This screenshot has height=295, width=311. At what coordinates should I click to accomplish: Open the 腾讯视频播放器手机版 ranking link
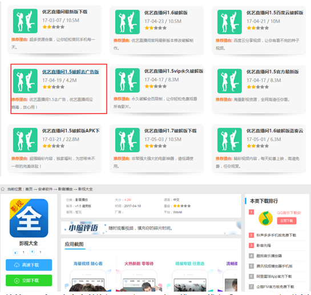(274, 266)
